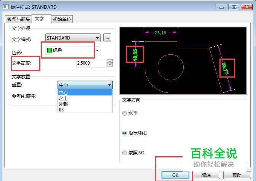
Task: Click the 取消 button
Action: [206, 175]
